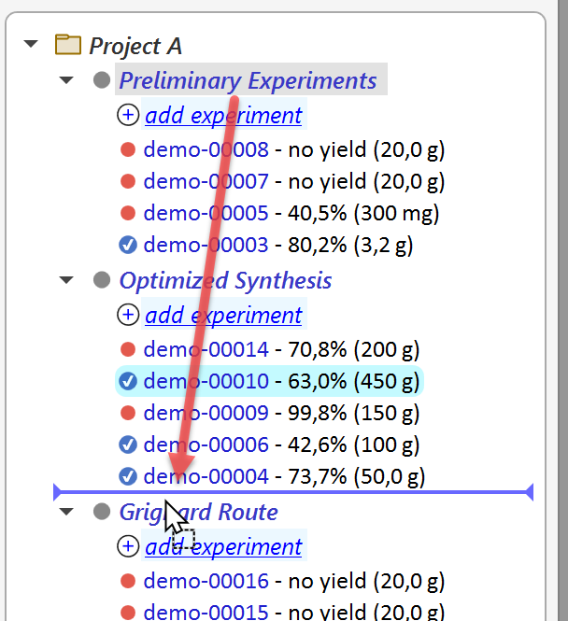Viewport: 568px width, 621px height.
Task: Click the blue checkmark icon of demo-00006
Action: tap(128, 445)
